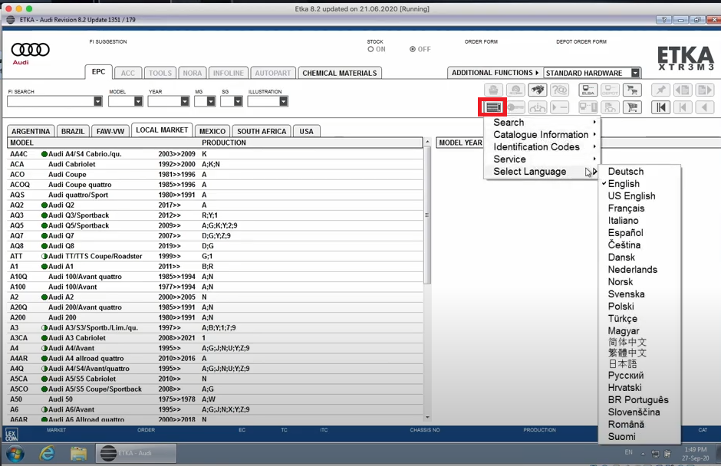Click the pushpin icon
This screenshot has height=466, width=721.
660,90
